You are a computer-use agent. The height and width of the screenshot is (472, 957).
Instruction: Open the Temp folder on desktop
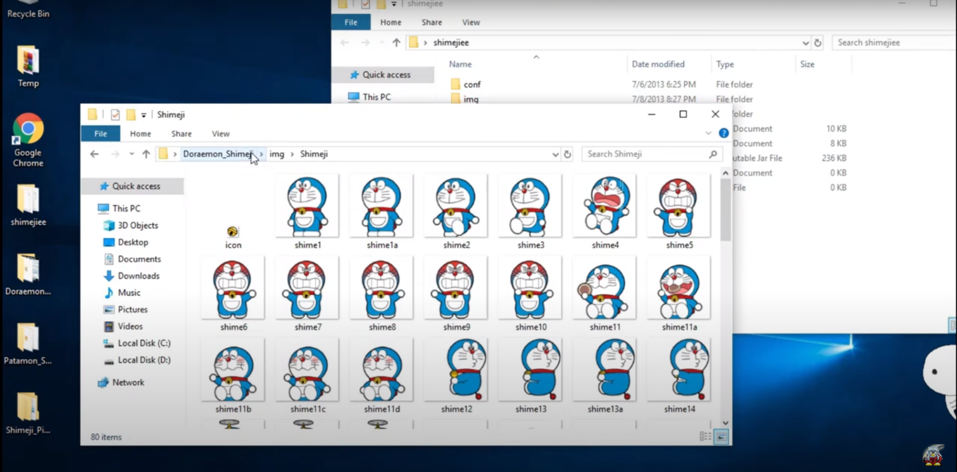tap(28, 66)
